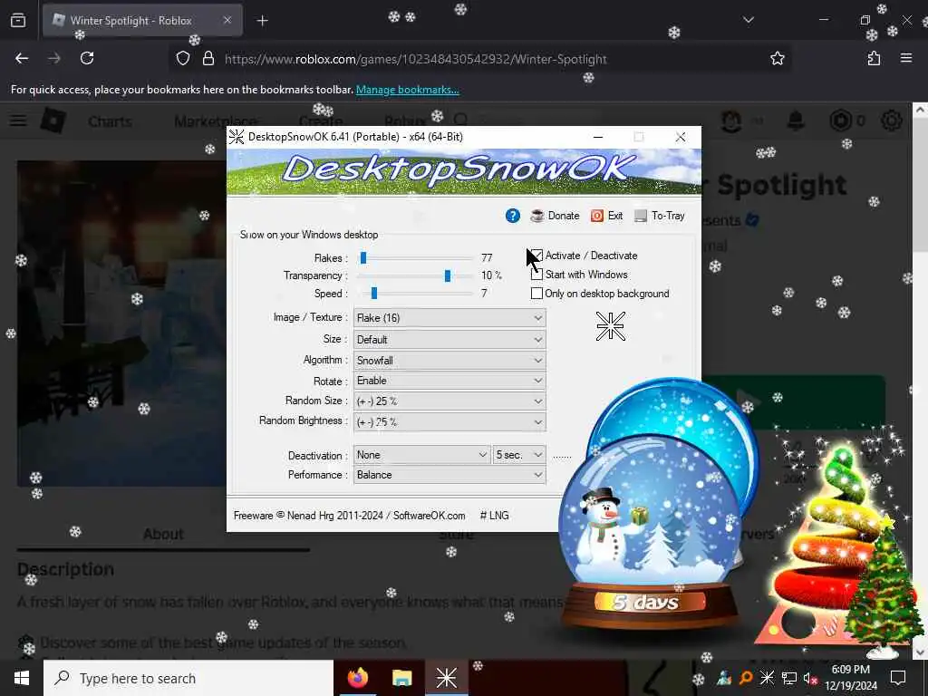This screenshot has height=696, width=928.
Task: Click the system tray network icon
Action: [788, 678]
